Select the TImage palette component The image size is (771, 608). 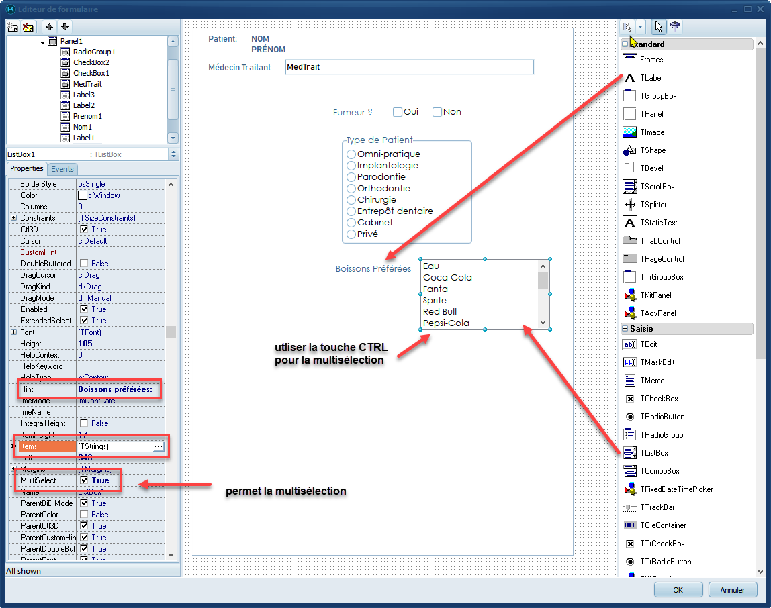pyautogui.click(x=651, y=132)
